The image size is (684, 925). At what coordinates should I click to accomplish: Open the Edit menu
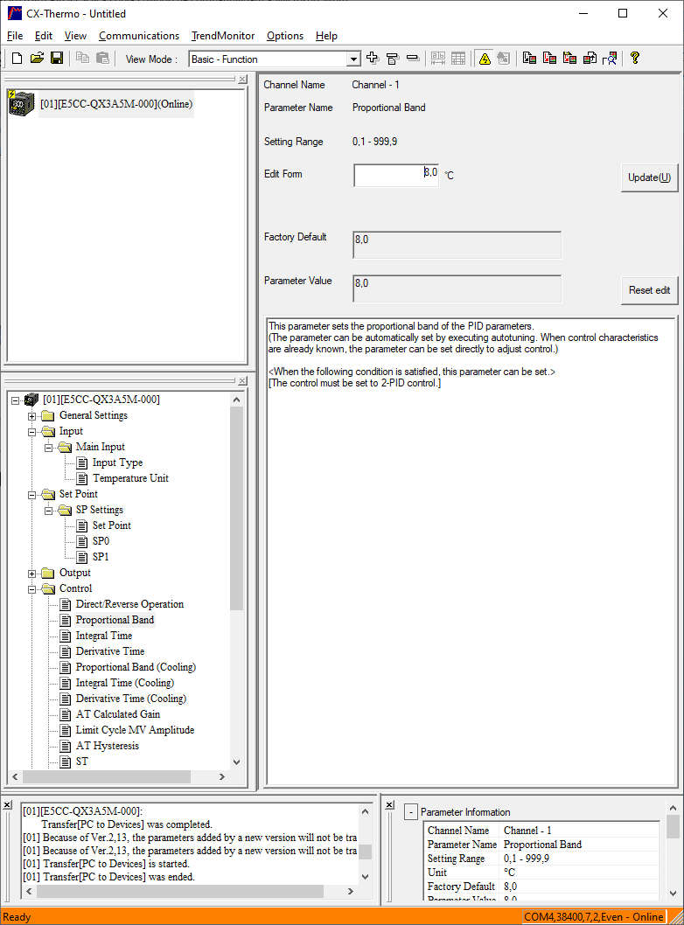tap(43, 36)
